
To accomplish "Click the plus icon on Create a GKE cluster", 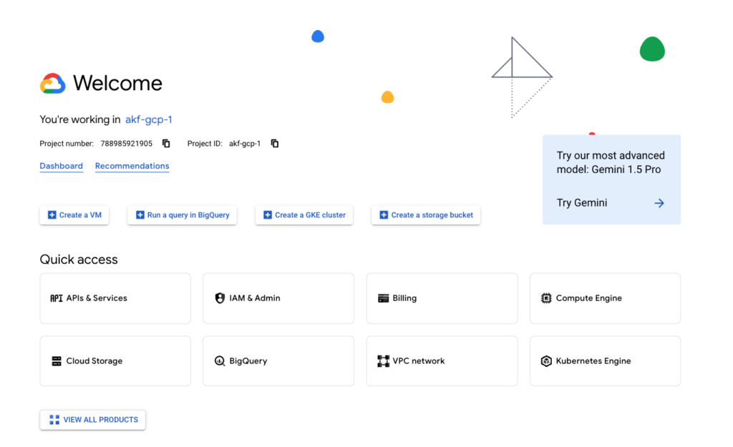I will coord(268,215).
